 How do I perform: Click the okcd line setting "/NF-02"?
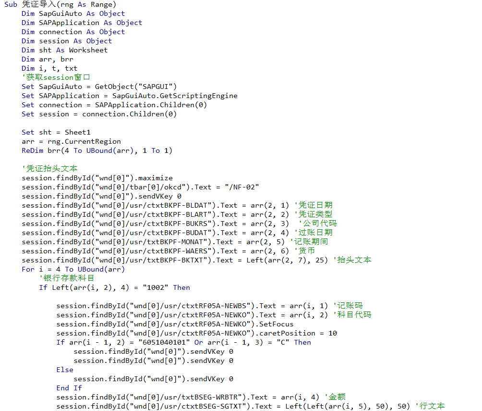[140, 187]
